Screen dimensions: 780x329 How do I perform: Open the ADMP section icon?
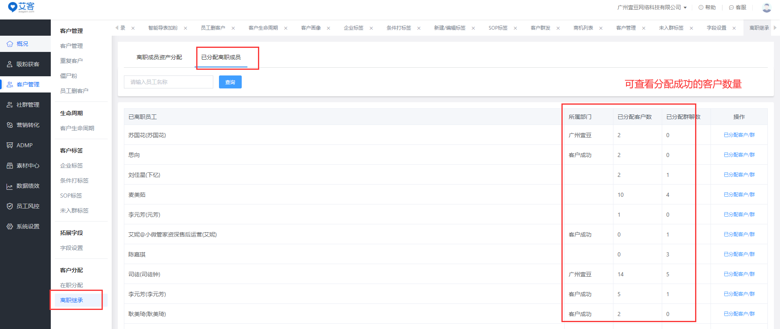10,145
